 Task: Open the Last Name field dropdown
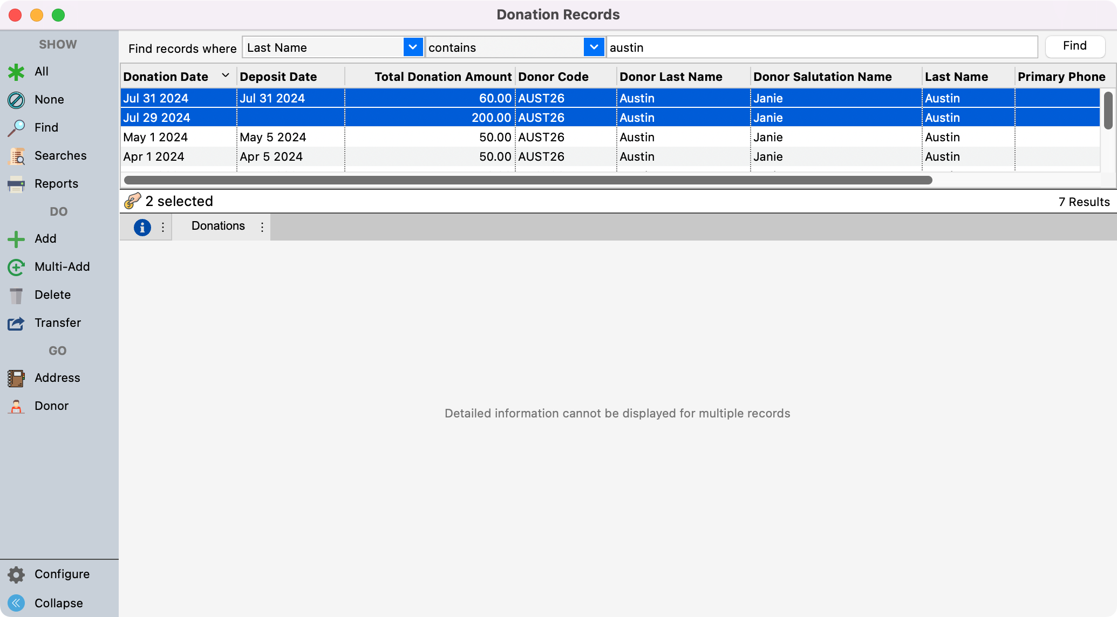412,47
